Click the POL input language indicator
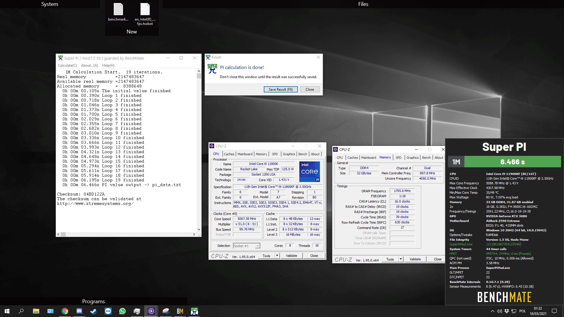Screen dimensions: 564x317 (522, 311)
